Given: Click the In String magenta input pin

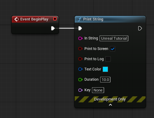Looking at the screenshot, I should coord(80,38).
